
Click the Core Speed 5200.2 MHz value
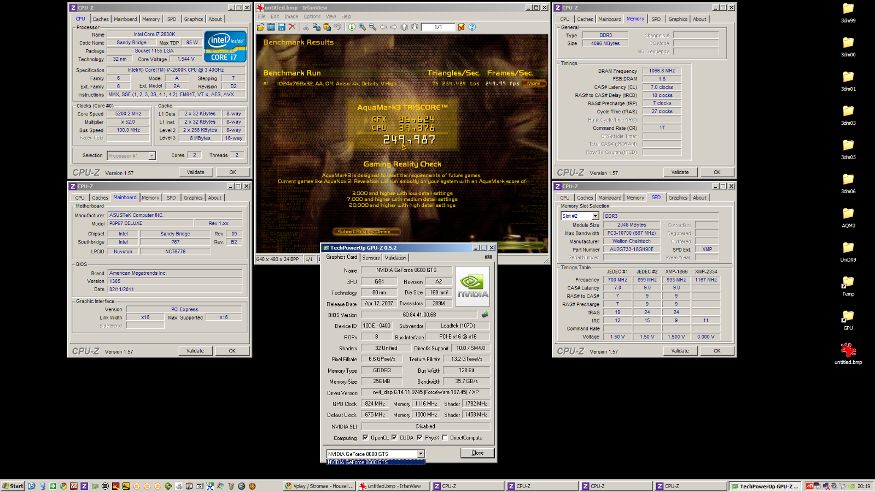tap(129, 114)
